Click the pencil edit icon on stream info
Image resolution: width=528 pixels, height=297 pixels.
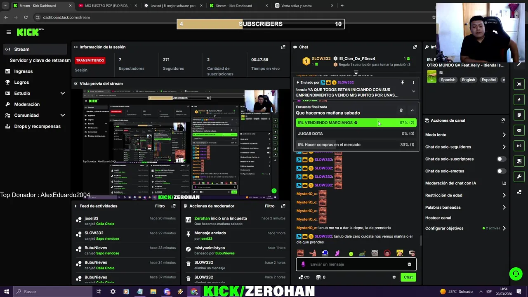[519, 64]
